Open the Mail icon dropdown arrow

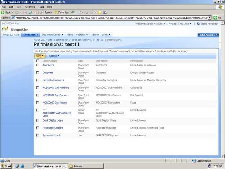pos(82,12)
